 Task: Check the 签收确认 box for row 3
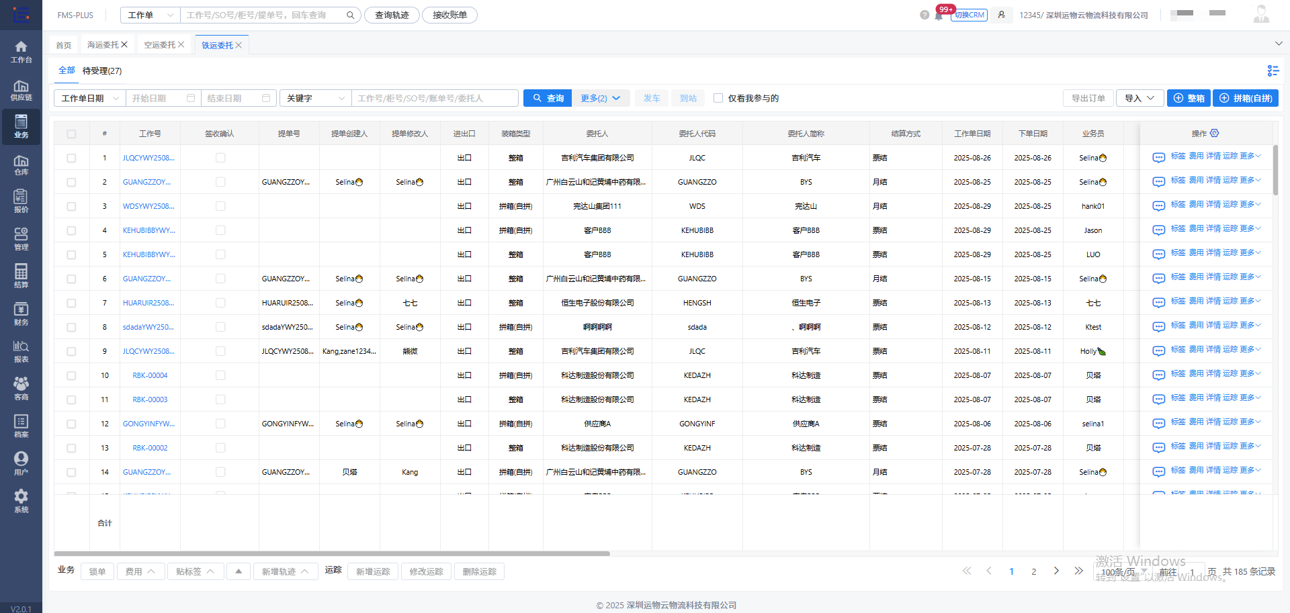coord(220,206)
